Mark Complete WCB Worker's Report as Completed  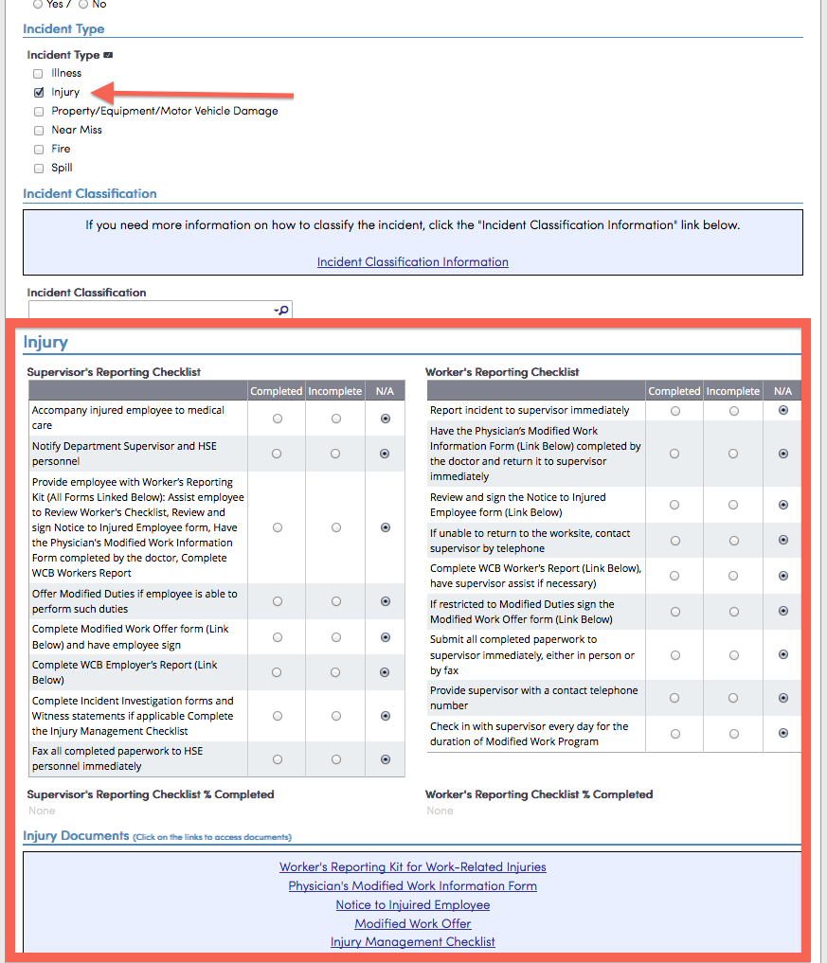click(674, 576)
